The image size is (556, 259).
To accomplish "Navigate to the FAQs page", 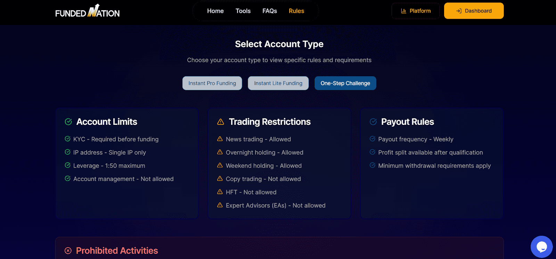I will coord(270,11).
